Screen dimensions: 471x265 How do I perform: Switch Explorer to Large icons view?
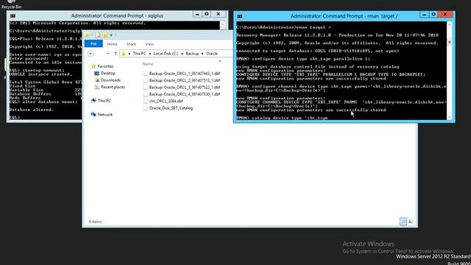tap(411, 222)
